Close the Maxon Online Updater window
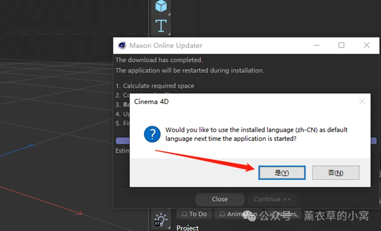 (366, 45)
